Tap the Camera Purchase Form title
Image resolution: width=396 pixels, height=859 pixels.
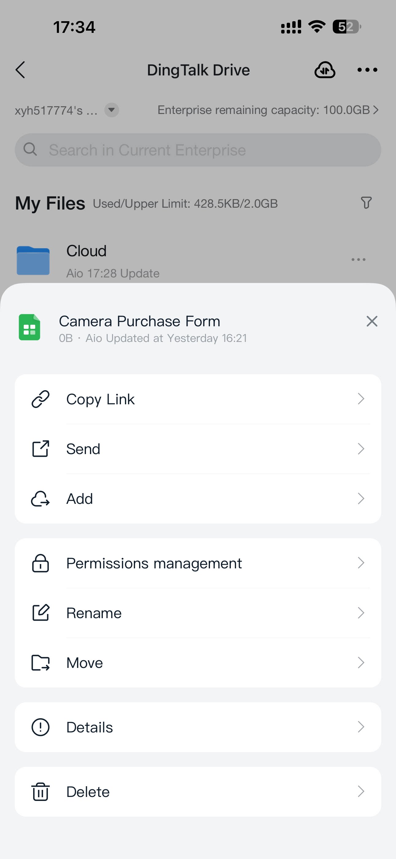coord(140,321)
